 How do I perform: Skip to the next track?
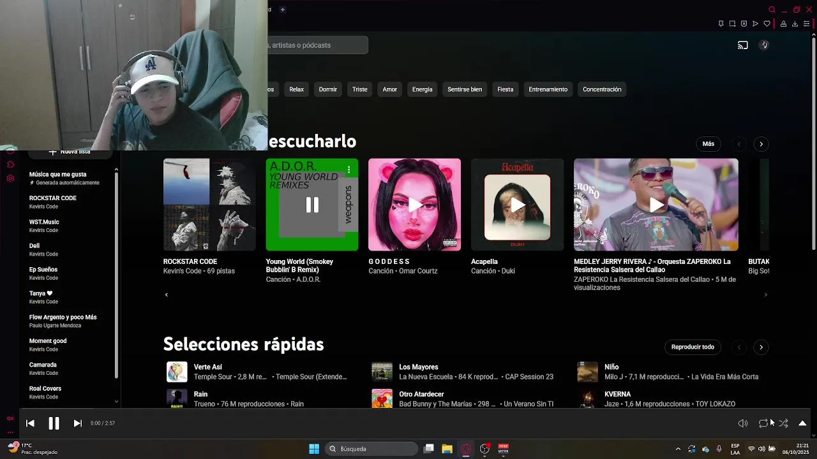[x=77, y=423]
